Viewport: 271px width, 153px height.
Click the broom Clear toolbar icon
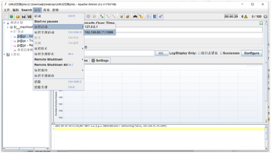click(121, 17)
